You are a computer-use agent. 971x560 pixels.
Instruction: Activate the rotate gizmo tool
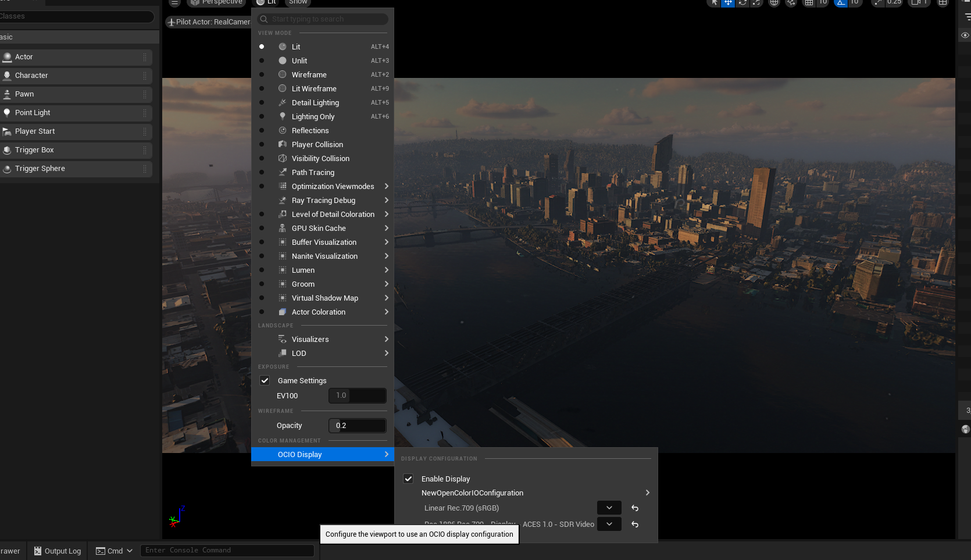(742, 2)
